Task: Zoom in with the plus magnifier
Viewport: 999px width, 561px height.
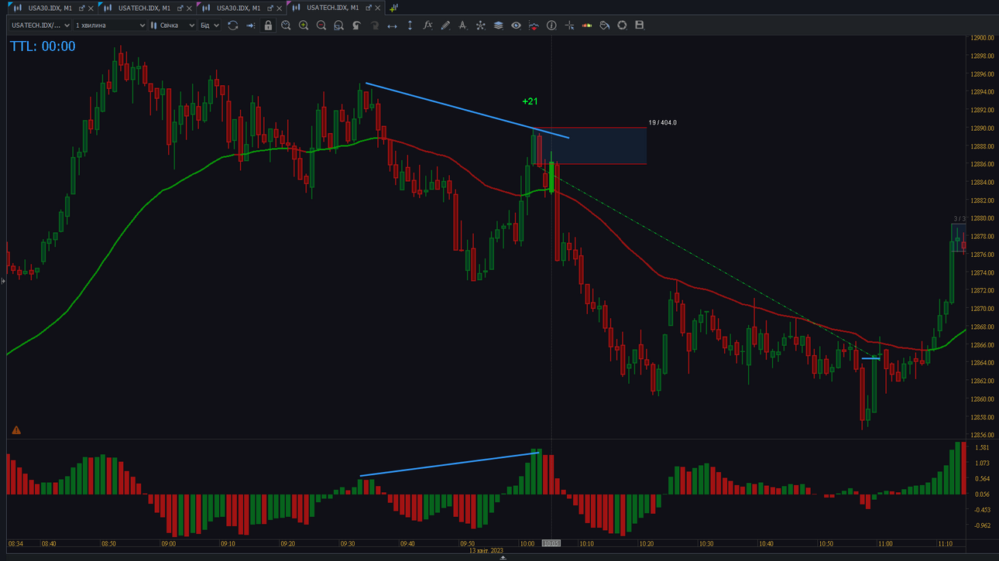Action: (304, 26)
